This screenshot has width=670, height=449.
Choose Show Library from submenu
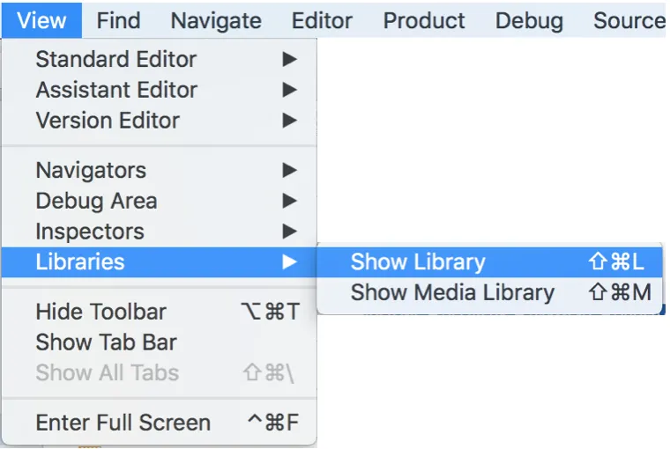(418, 261)
